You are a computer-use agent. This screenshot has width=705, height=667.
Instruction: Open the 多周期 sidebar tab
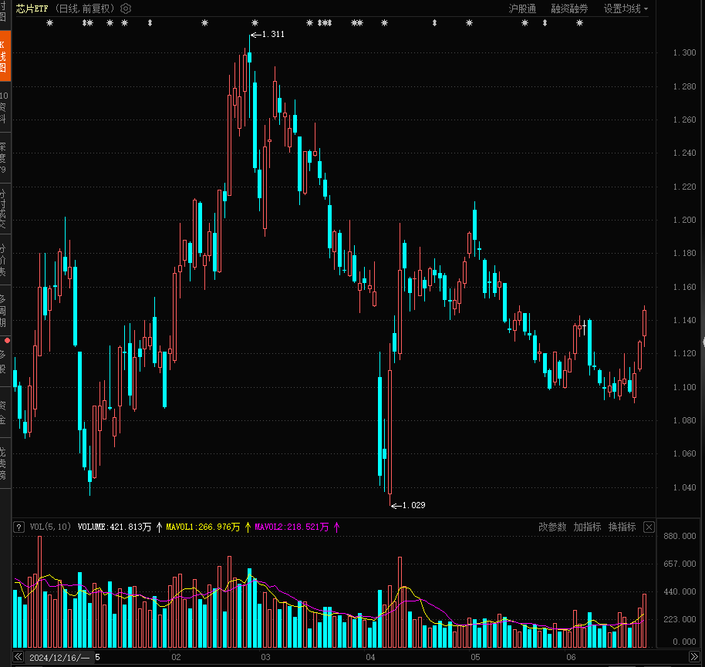pos(5,311)
